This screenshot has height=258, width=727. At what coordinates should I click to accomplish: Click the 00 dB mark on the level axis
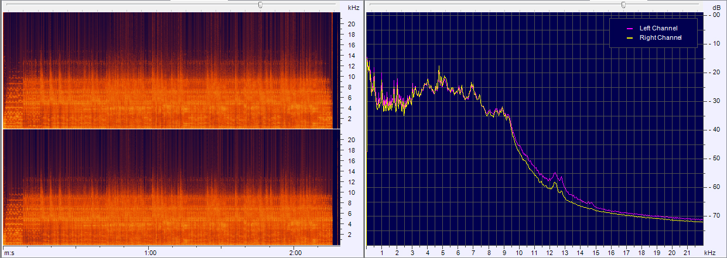tap(715, 15)
